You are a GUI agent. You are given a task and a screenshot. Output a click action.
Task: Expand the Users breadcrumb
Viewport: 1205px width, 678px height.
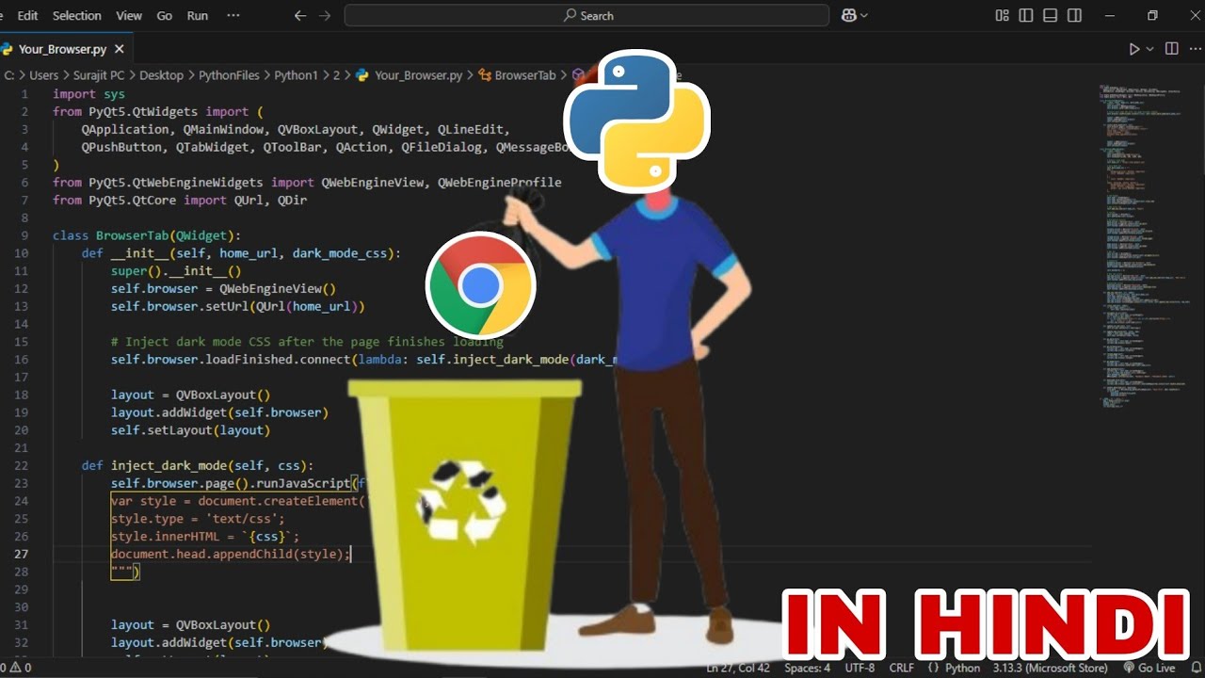point(44,75)
